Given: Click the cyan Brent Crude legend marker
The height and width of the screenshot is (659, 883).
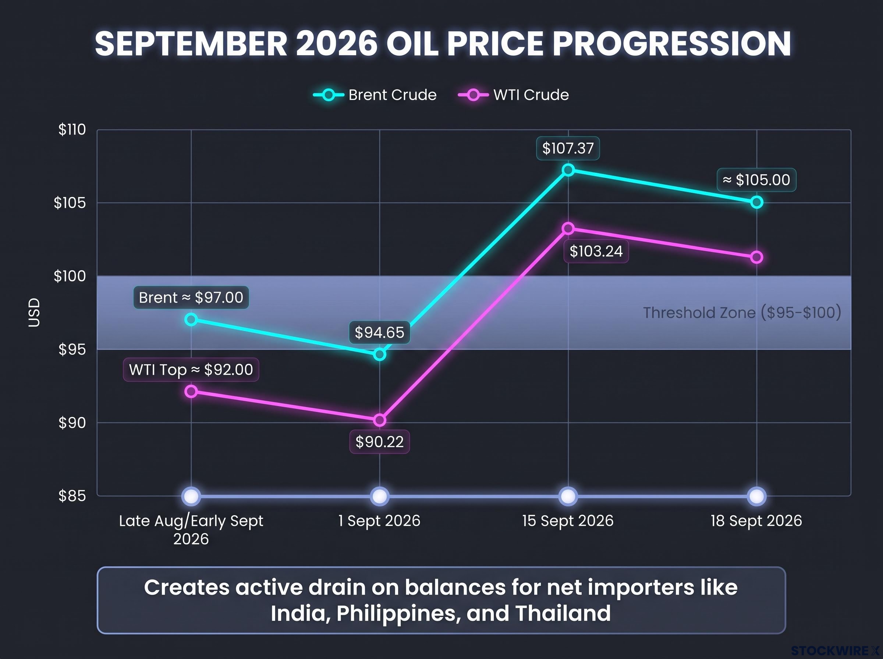Looking at the screenshot, I should [329, 95].
